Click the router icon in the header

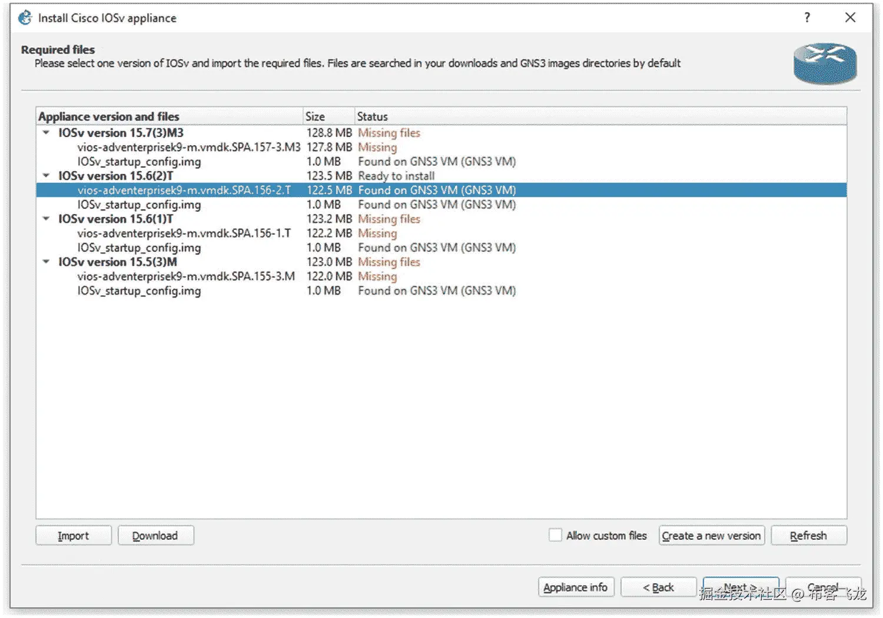tap(825, 64)
